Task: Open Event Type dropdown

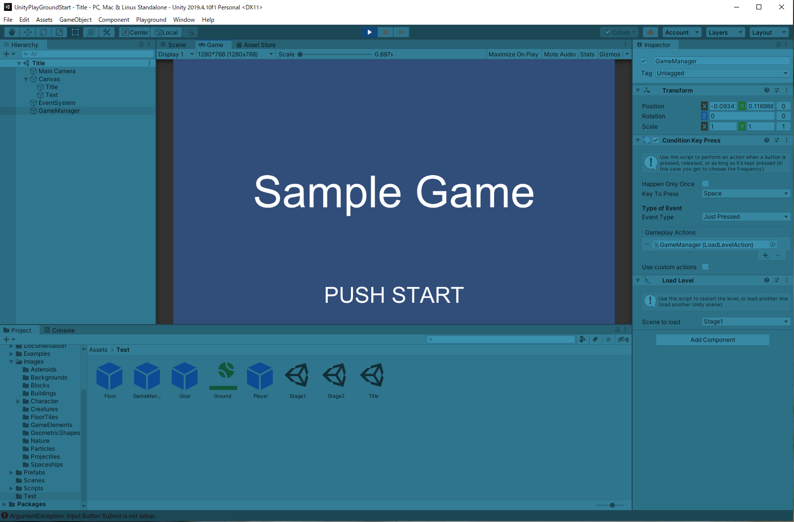Action: point(746,217)
